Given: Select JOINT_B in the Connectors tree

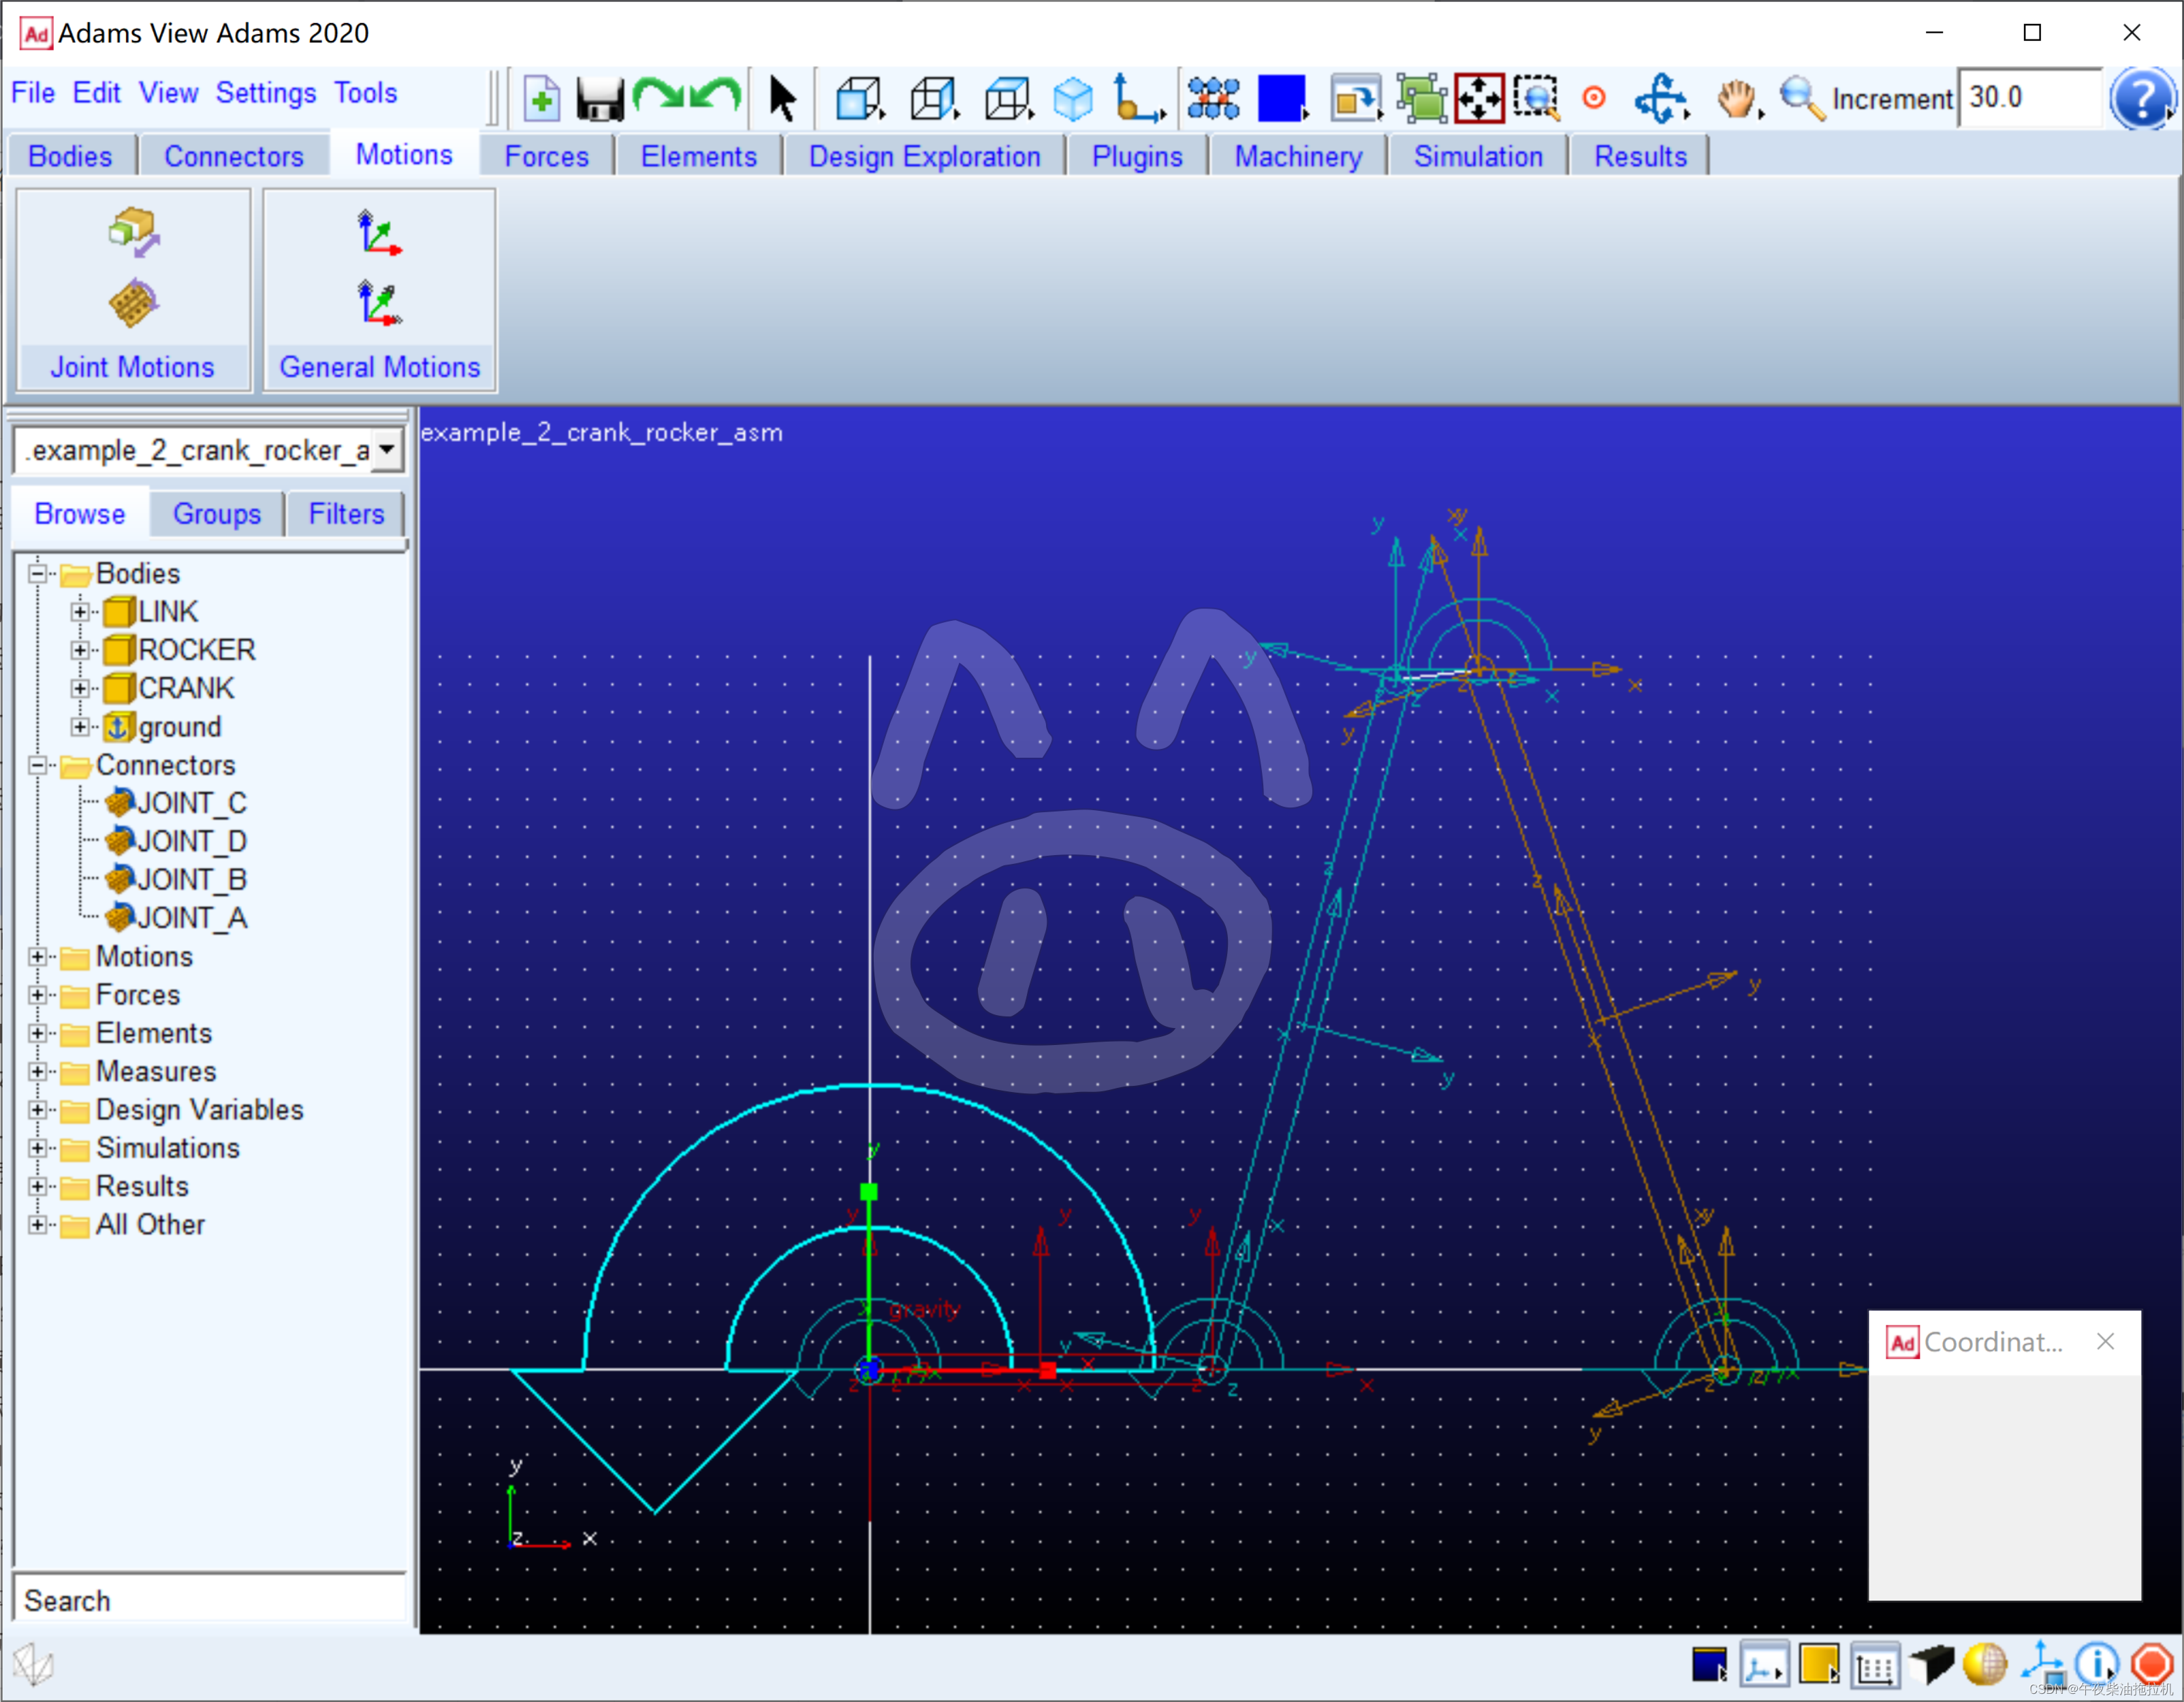Looking at the screenshot, I should (191, 880).
